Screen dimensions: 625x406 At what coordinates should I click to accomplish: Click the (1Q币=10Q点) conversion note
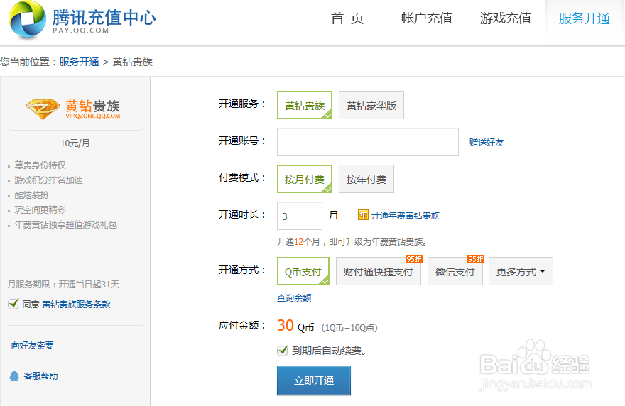tap(349, 327)
